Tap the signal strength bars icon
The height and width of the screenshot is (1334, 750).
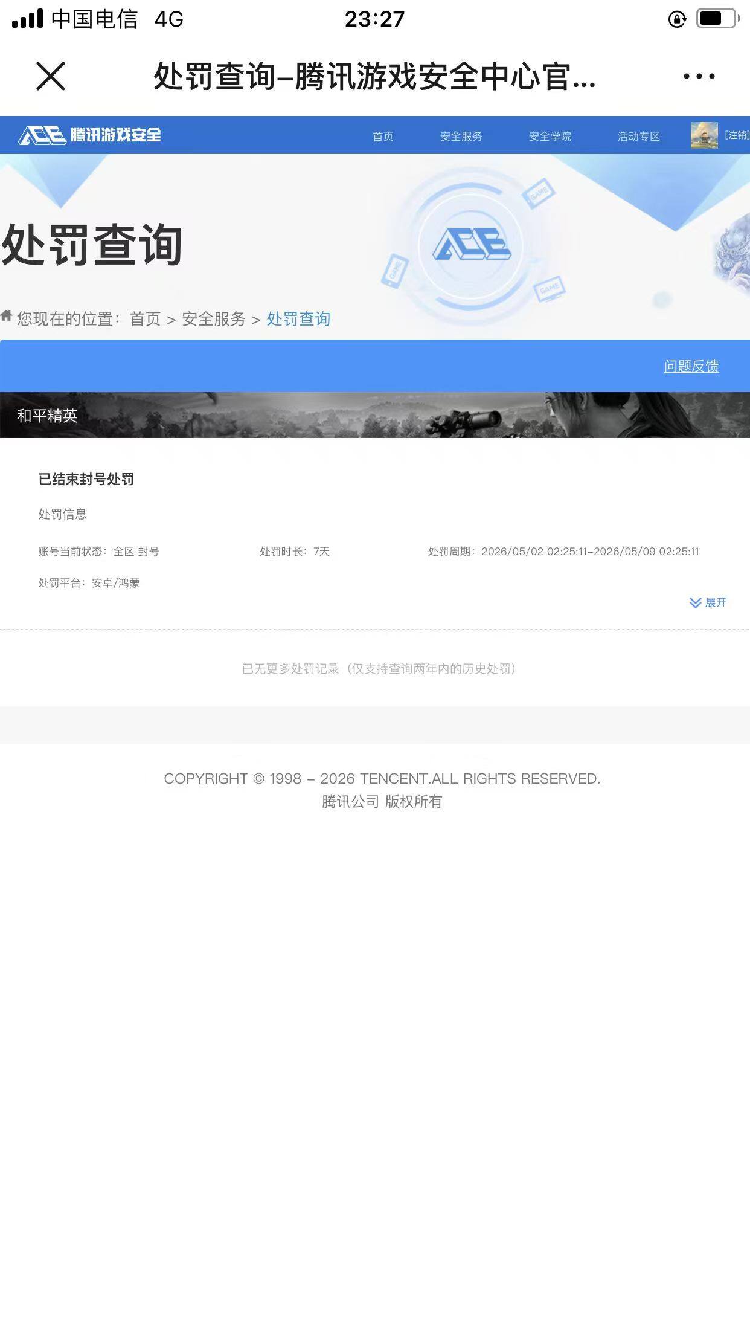[x=28, y=19]
